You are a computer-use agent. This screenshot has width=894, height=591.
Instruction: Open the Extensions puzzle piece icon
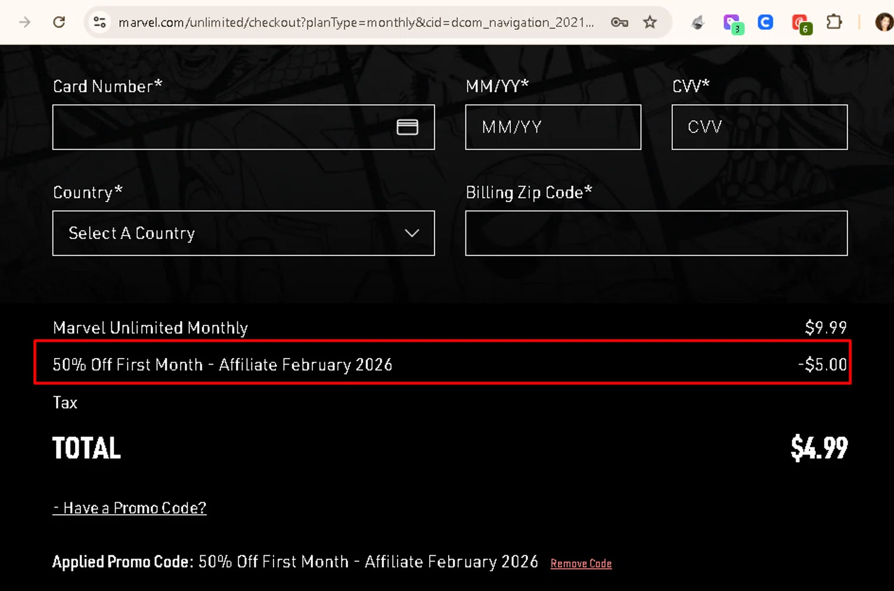(x=834, y=23)
